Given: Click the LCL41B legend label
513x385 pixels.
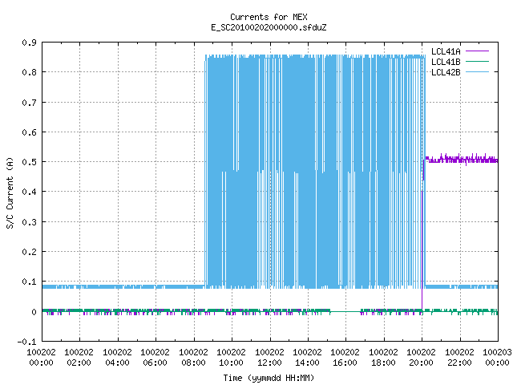Looking at the screenshot, I should point(446,62).
